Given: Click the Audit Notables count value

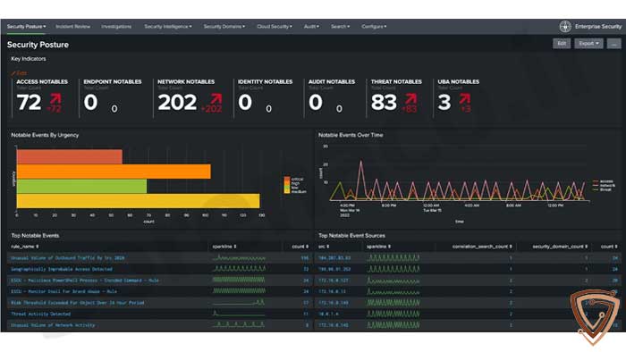Looking at the screenshot, I should click(x=316, y=102).
